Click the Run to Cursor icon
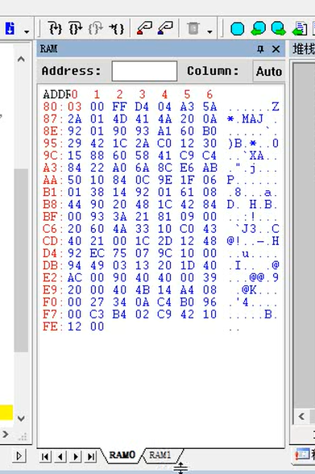 117,28
